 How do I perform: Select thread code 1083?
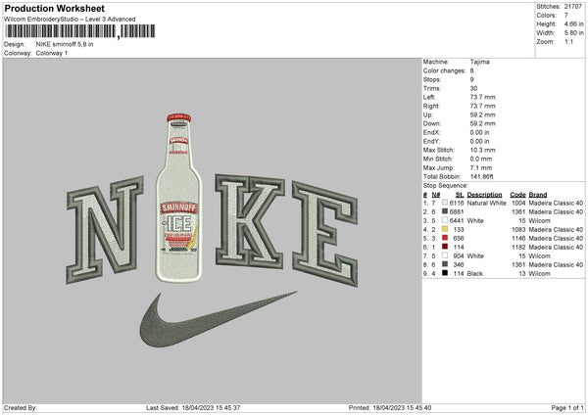click(x=518, y=230)
